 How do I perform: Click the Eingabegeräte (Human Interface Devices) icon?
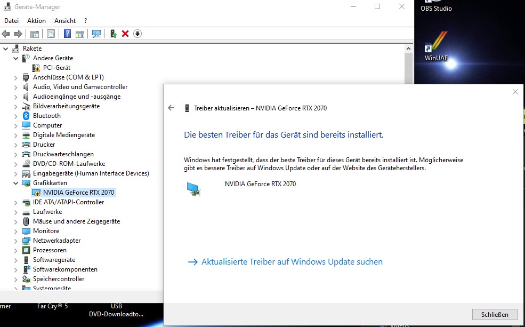click(26, 173)
